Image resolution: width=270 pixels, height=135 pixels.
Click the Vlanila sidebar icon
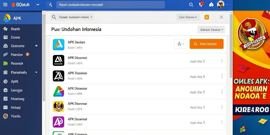(x=6, y=116)
